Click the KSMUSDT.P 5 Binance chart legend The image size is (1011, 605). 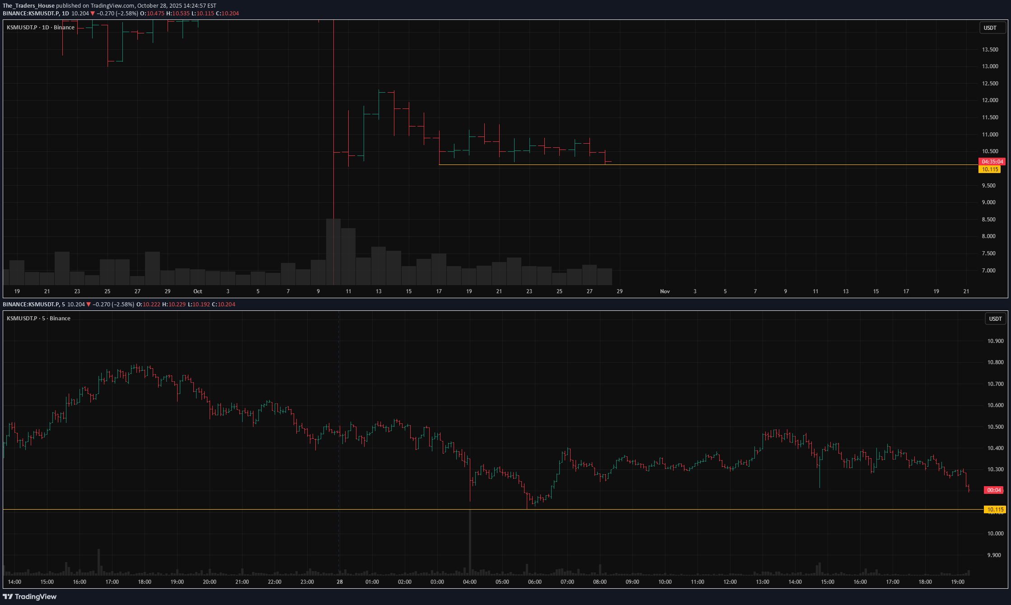(38, 319)
